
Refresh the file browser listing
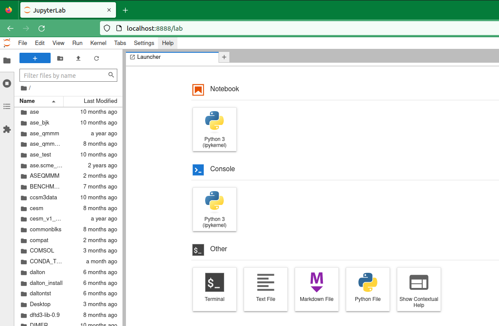click(x=97, y=58)
